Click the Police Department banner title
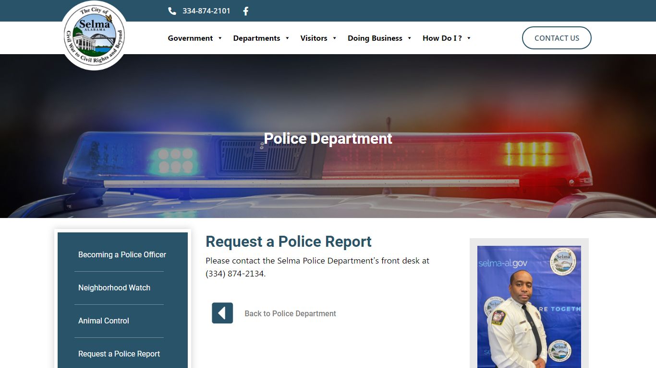Screen dimensions: 656x368 pos(328,138)
